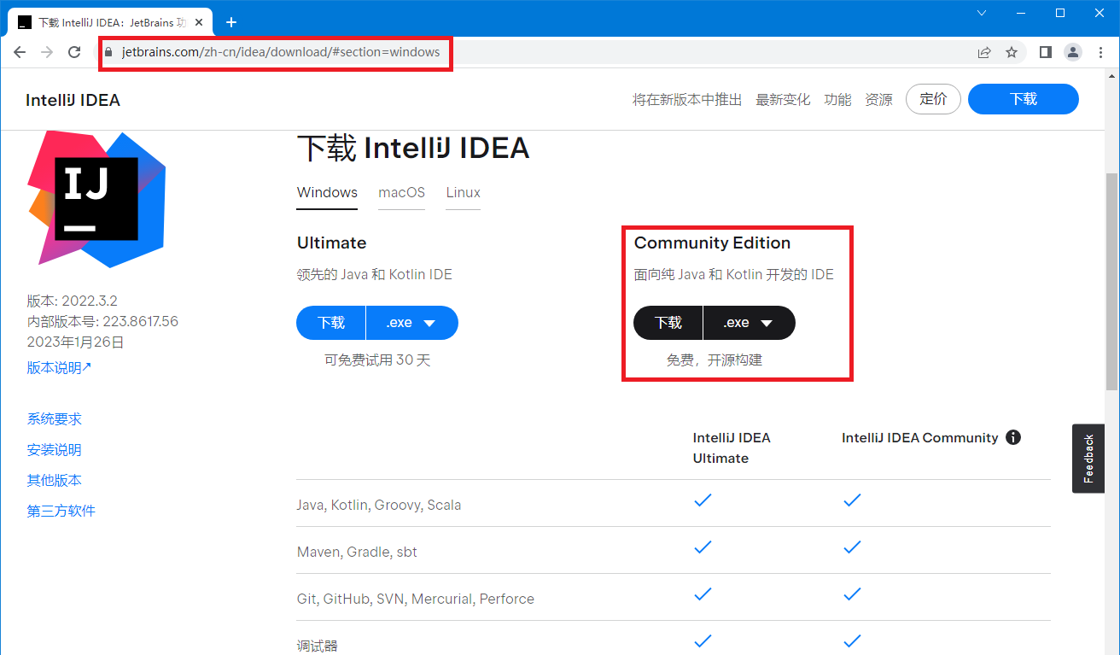Click the info icon beside IntelliJ IDEA Community
This screenshot has height=655, width=1120.
pos(1013,437)
